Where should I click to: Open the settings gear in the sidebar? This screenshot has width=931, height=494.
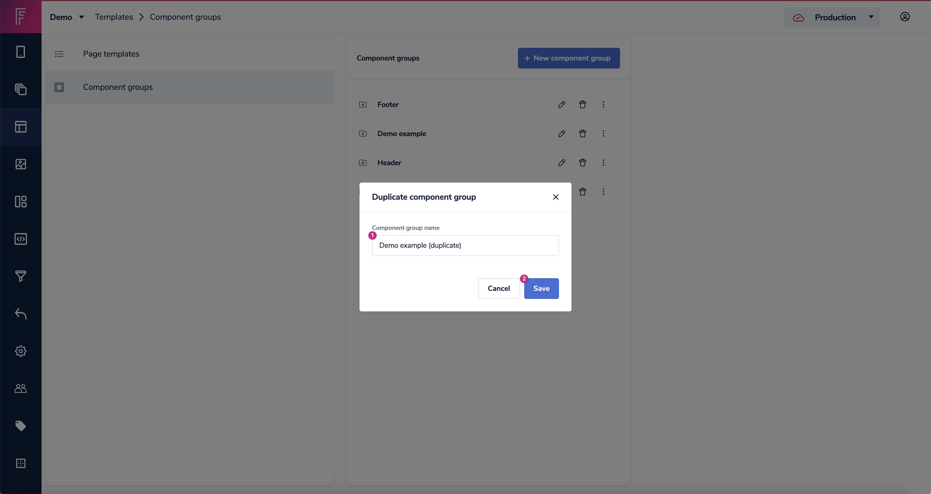pos(21,351)
